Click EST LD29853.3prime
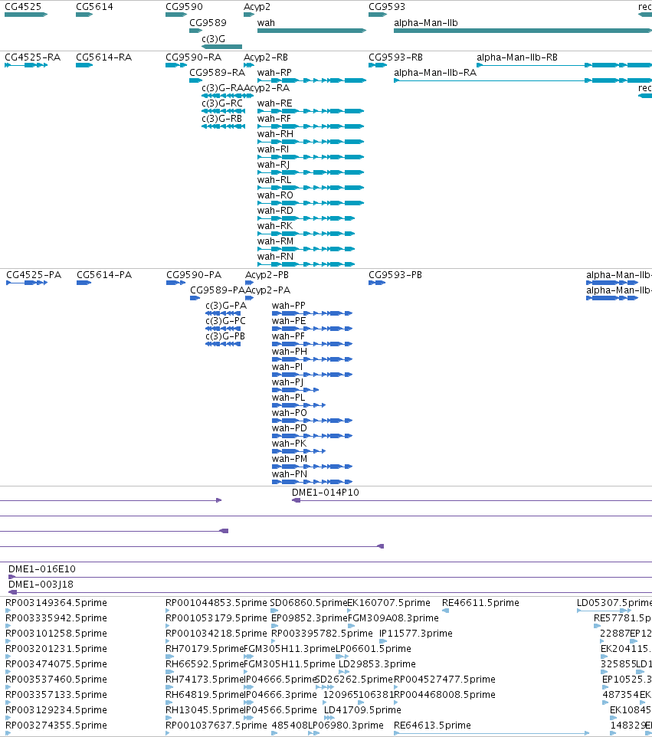The image size is (652, 737). tap(377, 664)
